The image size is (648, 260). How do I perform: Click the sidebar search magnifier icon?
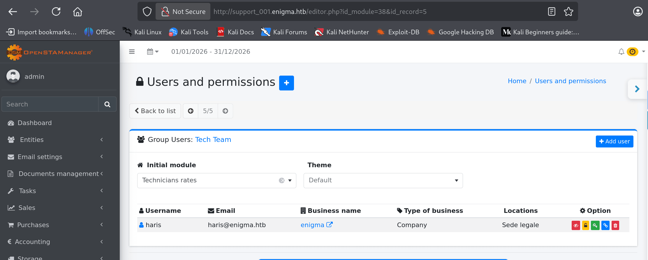(x=107, y=104)
